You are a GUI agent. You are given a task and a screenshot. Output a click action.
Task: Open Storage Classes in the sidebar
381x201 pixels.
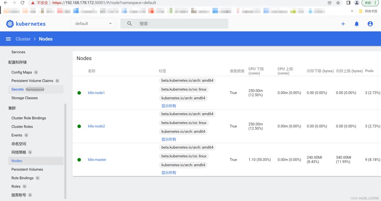[25, 98]
